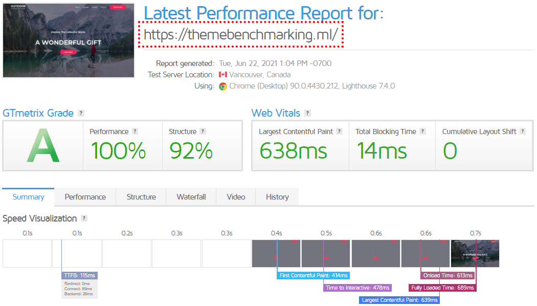Click the final 0.7s filmstrip frame
Image resolution: width=537 pixels, height=306 pixels.
[475, 254]
